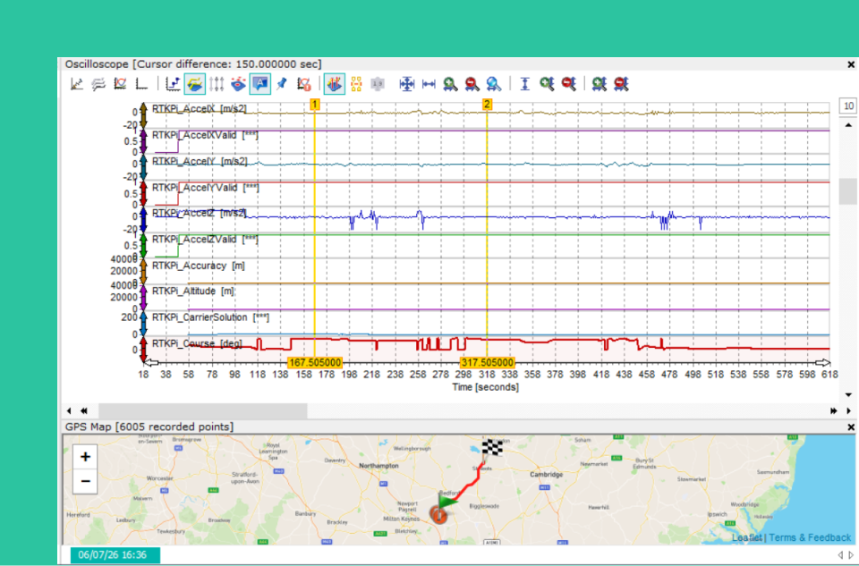Step the time view left with single arrow
Viewport: 859px width, 566px height.
(x=69, y=410)
